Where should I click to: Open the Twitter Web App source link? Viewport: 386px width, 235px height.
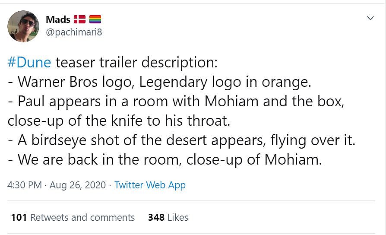tap(150, 185)
